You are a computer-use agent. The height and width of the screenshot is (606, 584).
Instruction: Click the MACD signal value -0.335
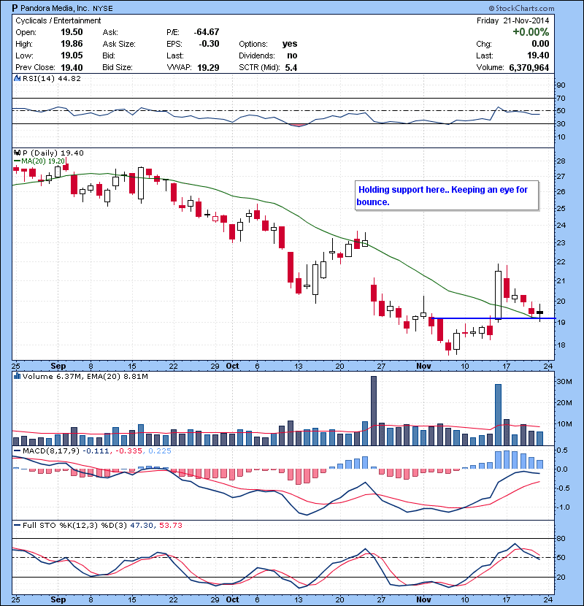(129, 450)
